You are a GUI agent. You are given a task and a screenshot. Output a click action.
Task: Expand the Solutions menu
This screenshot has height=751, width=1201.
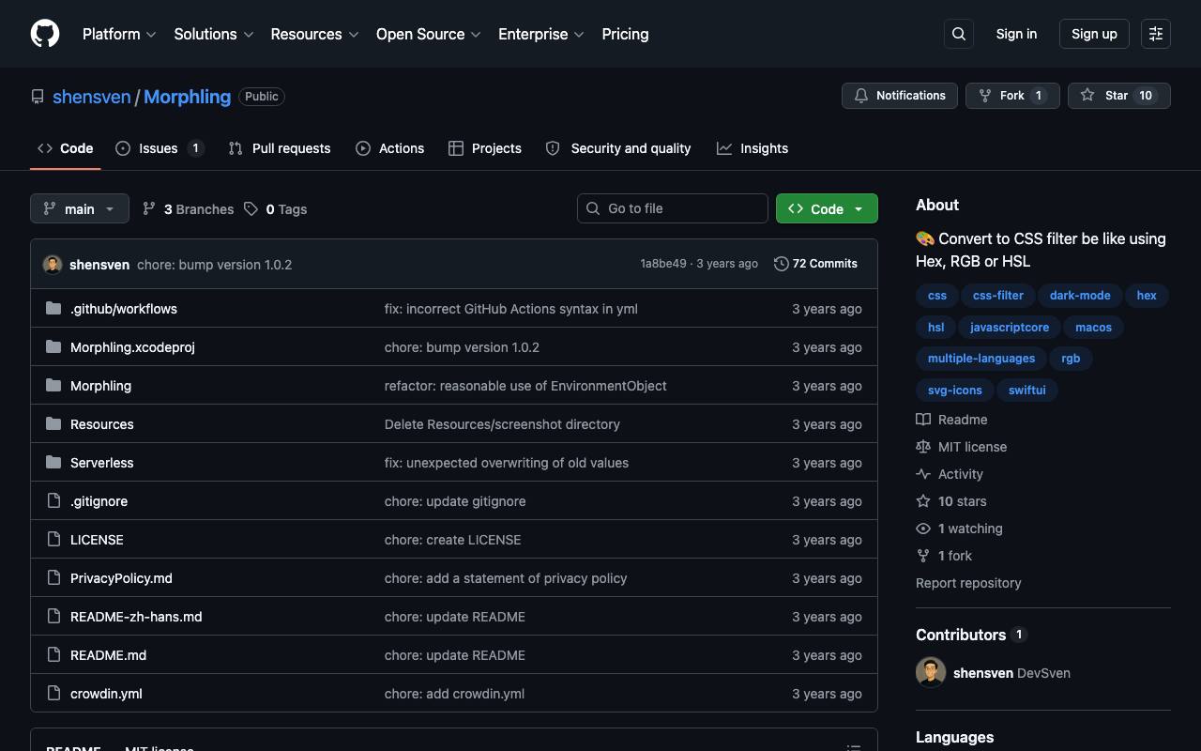(214, 34)
